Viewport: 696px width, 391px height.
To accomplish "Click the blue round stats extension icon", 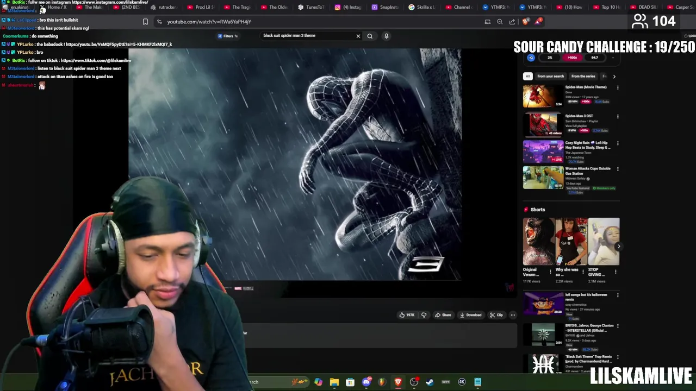I will pos(531,58).
